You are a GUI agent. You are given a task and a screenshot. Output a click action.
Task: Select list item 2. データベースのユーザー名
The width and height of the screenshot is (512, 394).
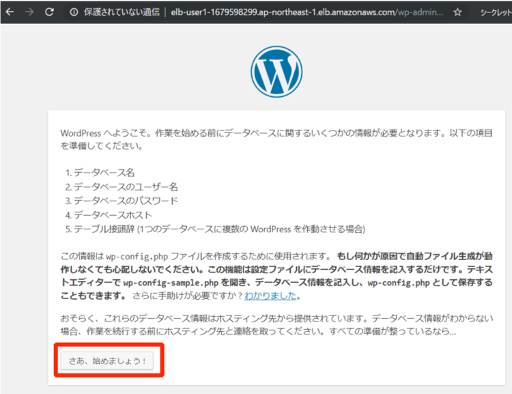coord(122,187)
